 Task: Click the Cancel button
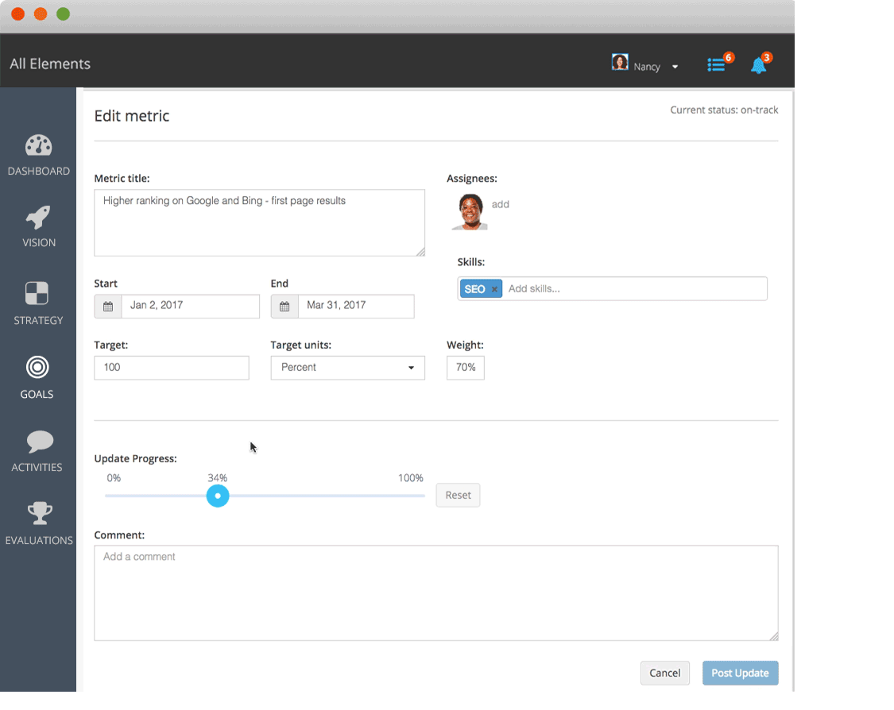coord(665,673)
